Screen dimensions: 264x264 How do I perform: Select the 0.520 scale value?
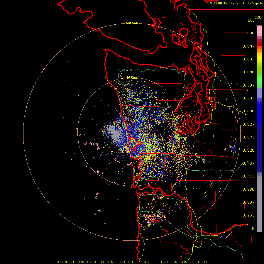tap(248, 150)
